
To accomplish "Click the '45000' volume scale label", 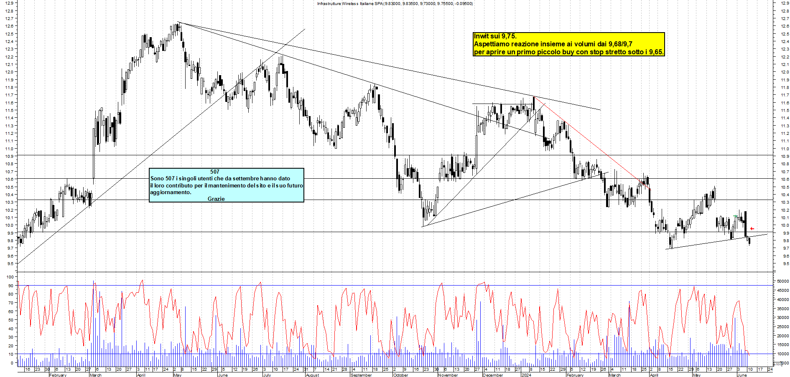I will (x=783, y=291).
